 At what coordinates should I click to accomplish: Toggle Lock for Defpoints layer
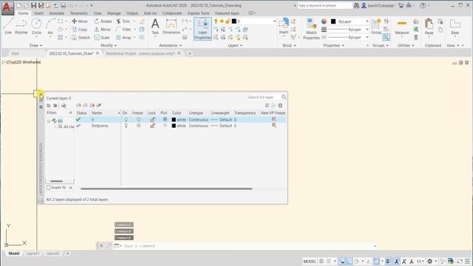152,126
